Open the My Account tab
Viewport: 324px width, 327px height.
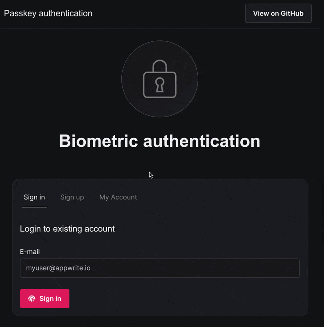pos(118,197)
